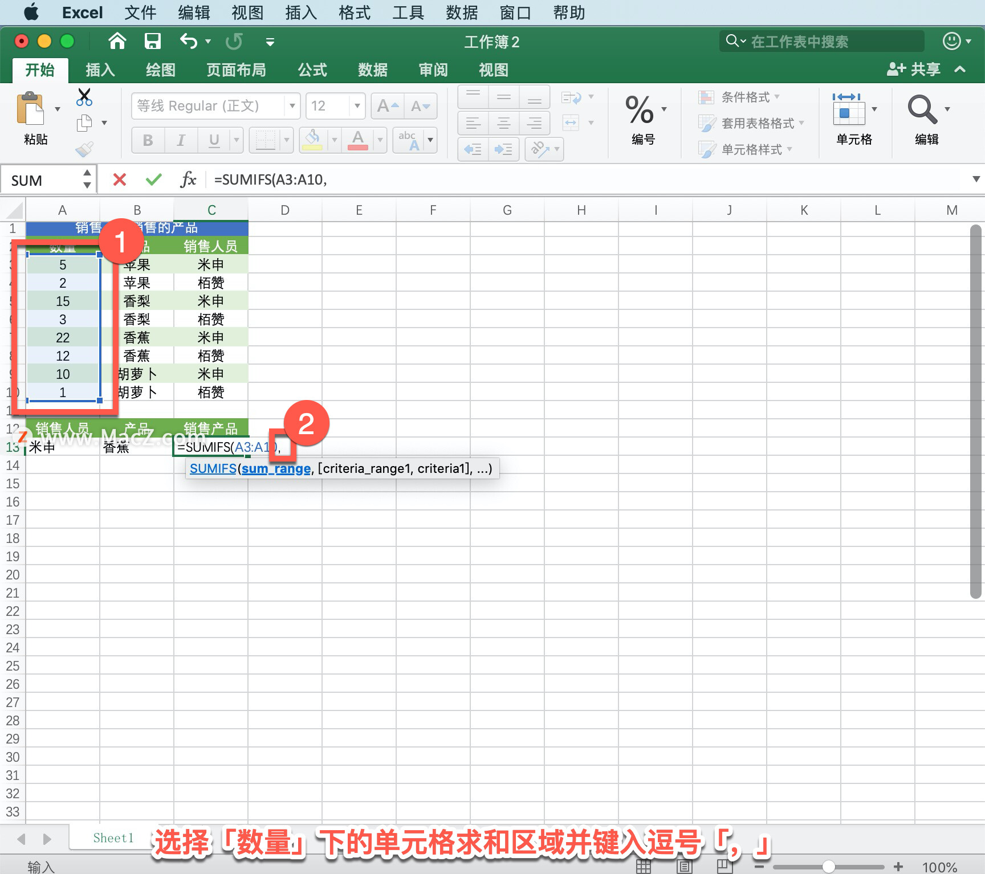This screenshot has height=874, width=985.
Task: Open the 插入 ribbon tab
Action: [100, 70]
